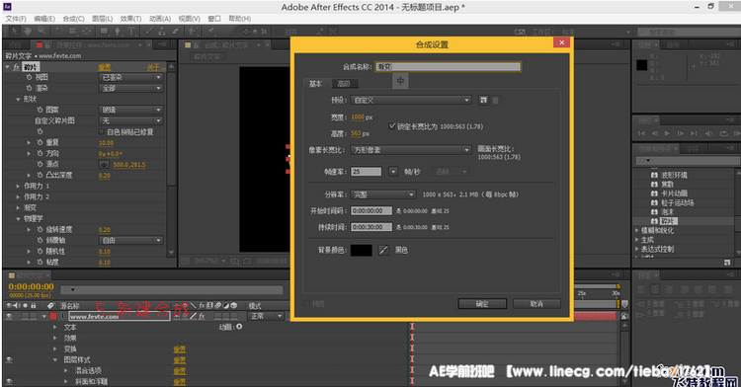Click the Play button in preview panel

pos(667,133)
